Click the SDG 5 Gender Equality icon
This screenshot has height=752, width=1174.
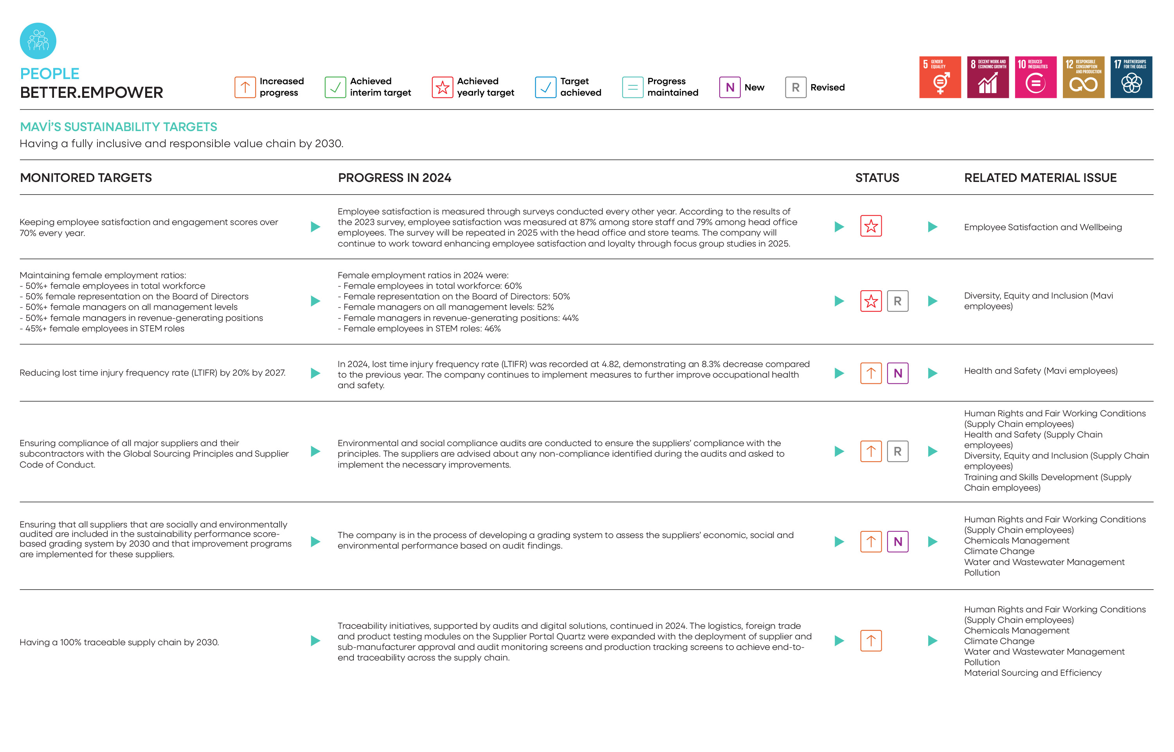pos(940,77)
